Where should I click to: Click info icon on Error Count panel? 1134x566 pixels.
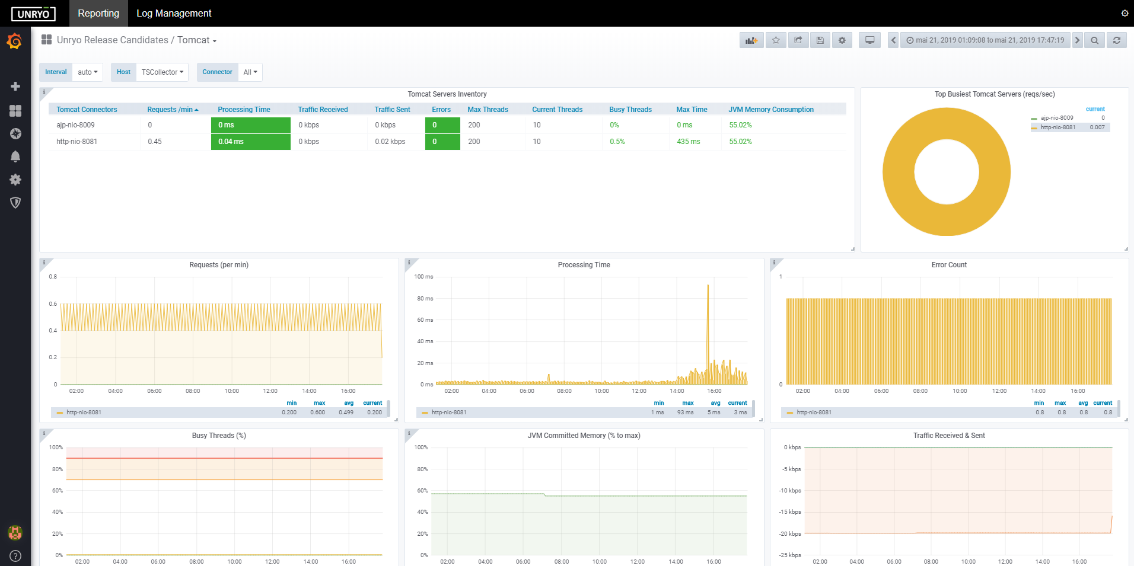click(x=775, y=263)
